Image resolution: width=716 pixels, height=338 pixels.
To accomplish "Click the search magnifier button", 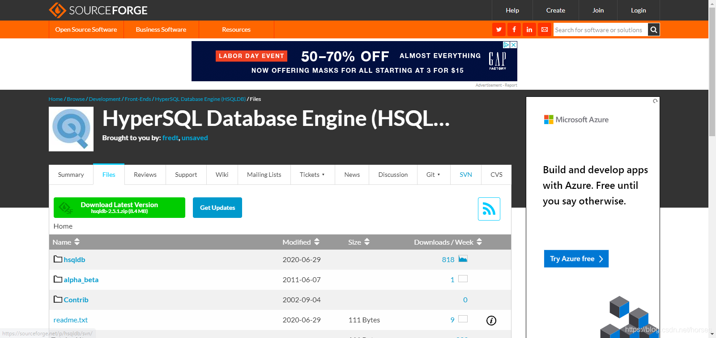I will pos(654,29).
